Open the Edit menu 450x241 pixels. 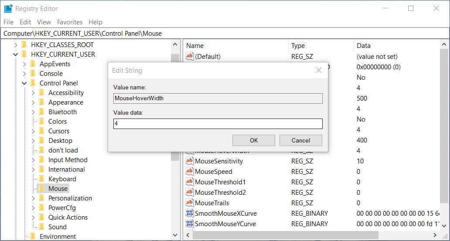(x=25, y=22)
